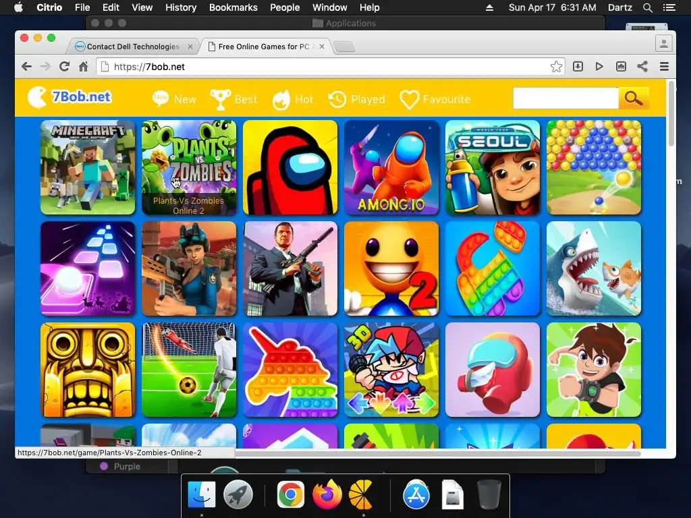
Task: Open the downloads icon in toolbar
Action: (x=578, y=67)
